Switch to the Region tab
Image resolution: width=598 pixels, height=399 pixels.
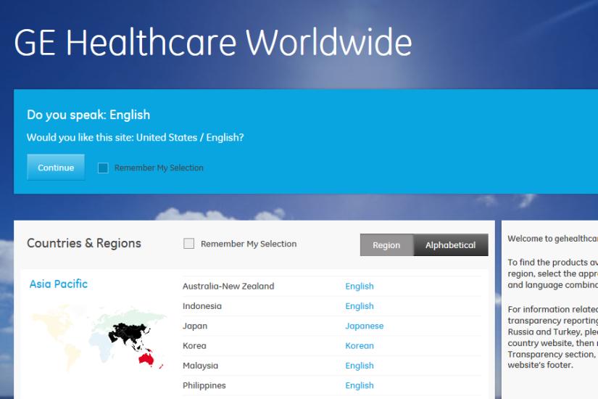coord(387,245)
